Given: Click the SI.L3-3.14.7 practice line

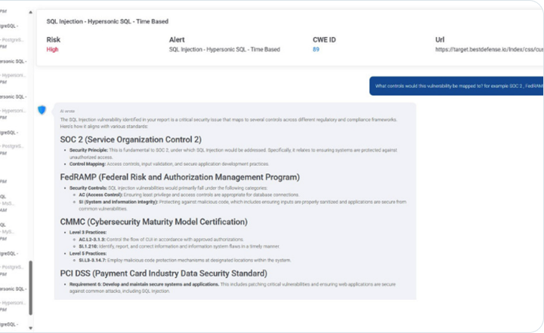Looking at the screenshot, I should coord(185,261).
